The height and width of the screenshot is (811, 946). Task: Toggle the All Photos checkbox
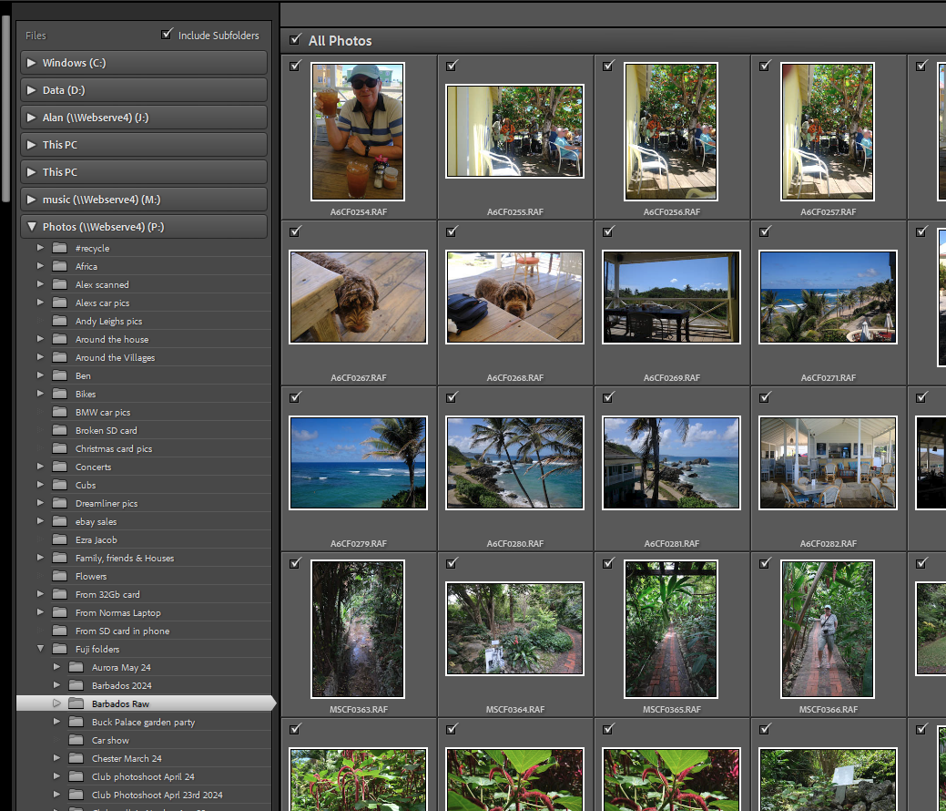(x=295, y=39)
